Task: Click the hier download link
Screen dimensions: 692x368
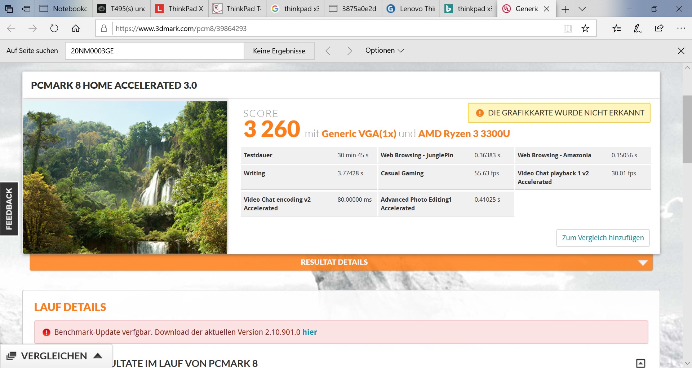Action: tap(310, 332)
